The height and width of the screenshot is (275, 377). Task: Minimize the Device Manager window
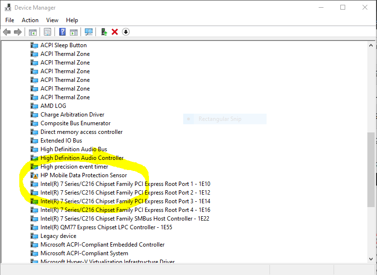321,7
